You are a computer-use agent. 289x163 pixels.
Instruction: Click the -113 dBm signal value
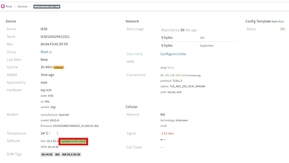tap(167, 133)
